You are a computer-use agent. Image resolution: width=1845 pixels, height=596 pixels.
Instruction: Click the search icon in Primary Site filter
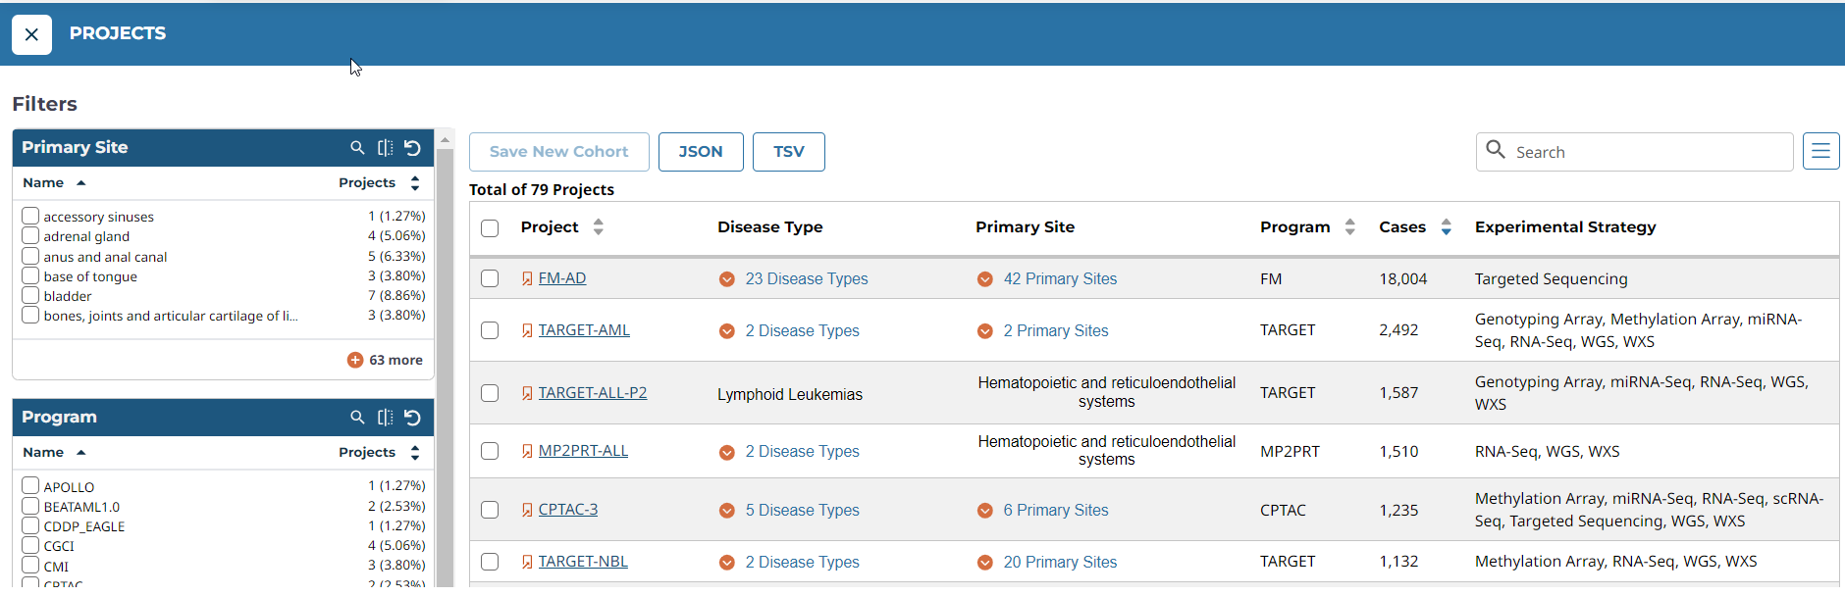tap(357, 147)
